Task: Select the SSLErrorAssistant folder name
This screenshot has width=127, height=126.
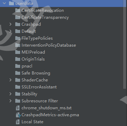Action: point(39,87)
